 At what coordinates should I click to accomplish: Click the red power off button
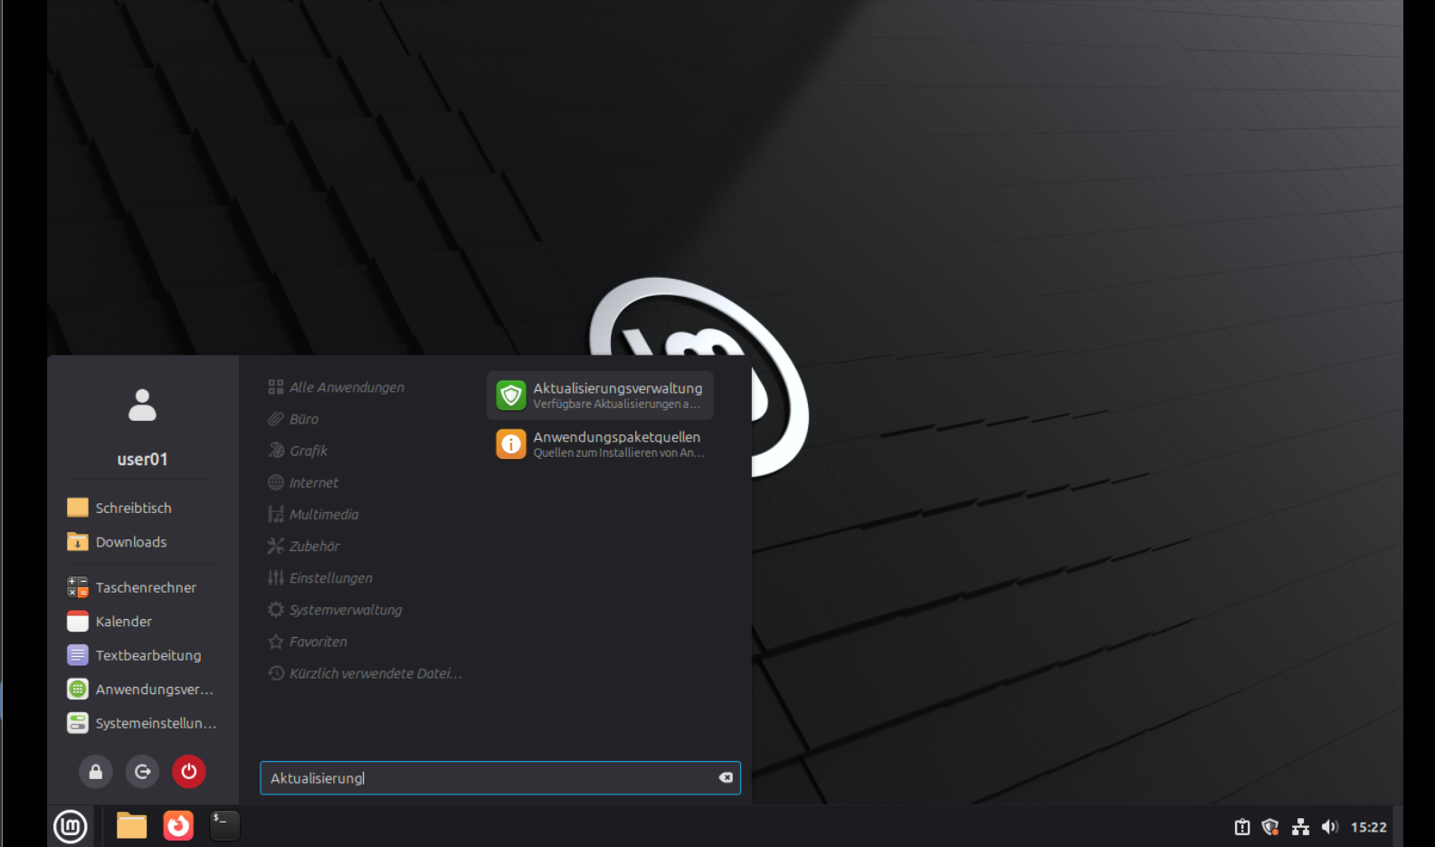tap(189, 772)
